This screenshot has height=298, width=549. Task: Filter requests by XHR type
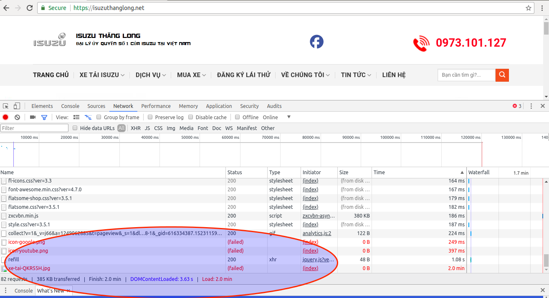136,128
